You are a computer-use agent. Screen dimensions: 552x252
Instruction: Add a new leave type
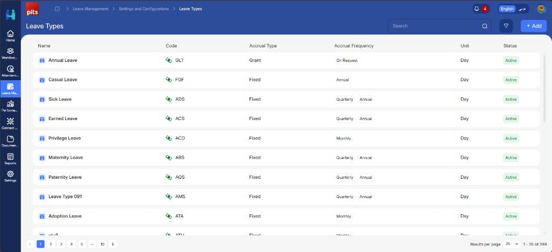click(x=534, y=26)
